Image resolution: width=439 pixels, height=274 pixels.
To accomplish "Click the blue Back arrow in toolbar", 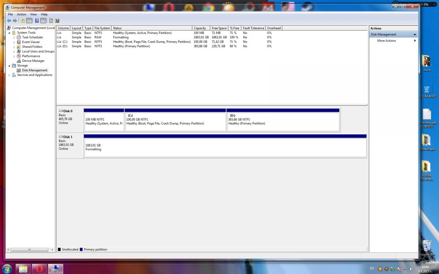I will 9,21.
